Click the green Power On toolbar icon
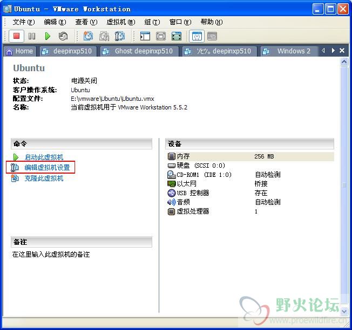This screenshot has height=330, width=352. (x=48, y=36)
